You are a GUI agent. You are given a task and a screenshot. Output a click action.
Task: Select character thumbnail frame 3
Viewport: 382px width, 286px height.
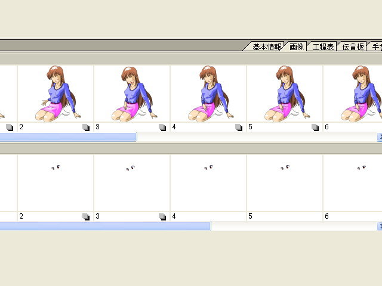click(x=132, y=94)
